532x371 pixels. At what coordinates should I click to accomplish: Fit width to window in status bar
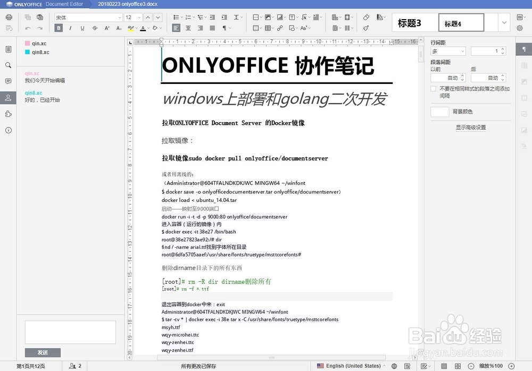coord(458,366)
